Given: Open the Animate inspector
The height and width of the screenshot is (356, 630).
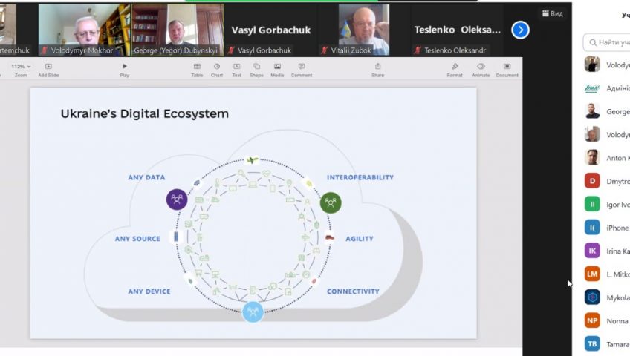Looking at the screenshot, I should [x=481, y=67].
